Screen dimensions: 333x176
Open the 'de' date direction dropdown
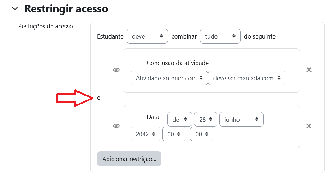(x=180, y=120)
